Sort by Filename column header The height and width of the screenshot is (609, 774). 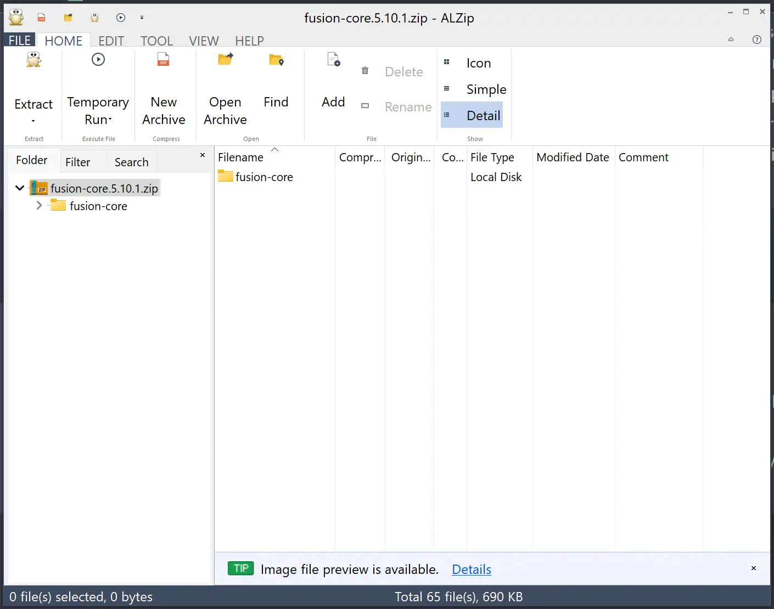(274, 157)
